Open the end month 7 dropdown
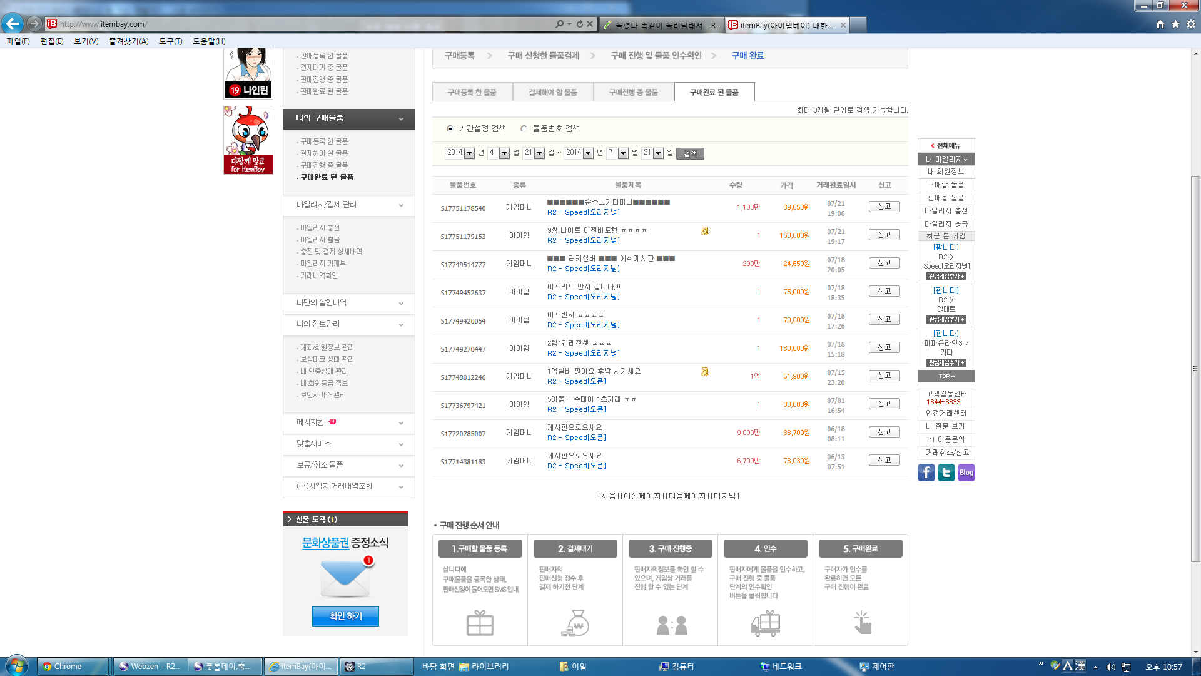 coord(623,153)
